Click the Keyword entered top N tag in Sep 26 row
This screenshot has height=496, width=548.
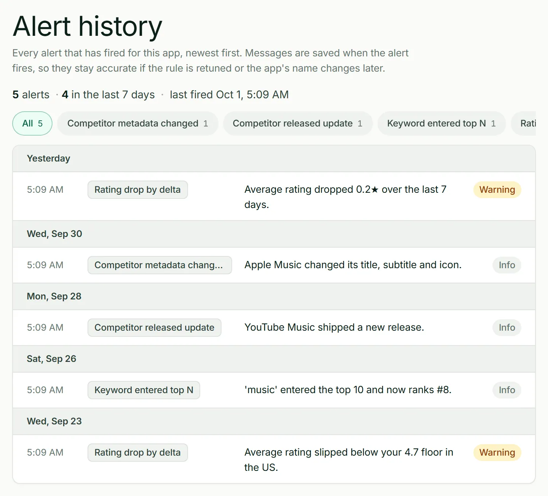click(144, 390)
